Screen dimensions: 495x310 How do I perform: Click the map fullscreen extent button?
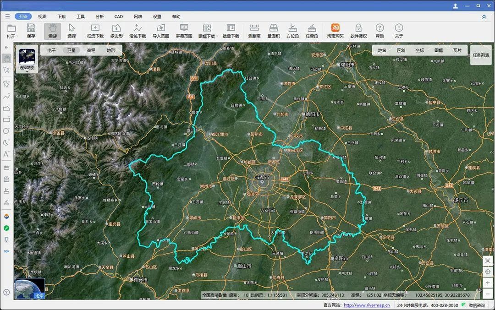click(x=488, y=261)
